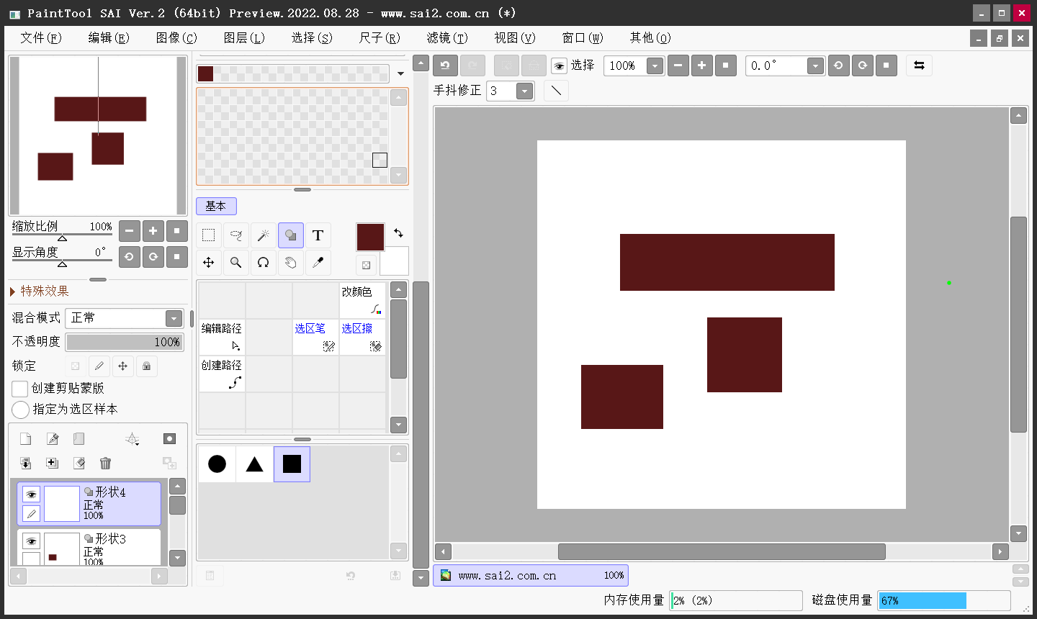This screenshot has width=1037, height=619.
Task: Toggle the selection visibility eye icon
Action: [x=559, y=66]
